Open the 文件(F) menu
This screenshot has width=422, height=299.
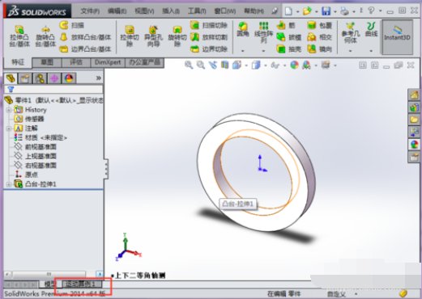click(90, 11)
